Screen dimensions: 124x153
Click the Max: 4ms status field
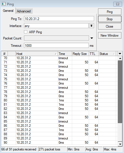[113, 149]
